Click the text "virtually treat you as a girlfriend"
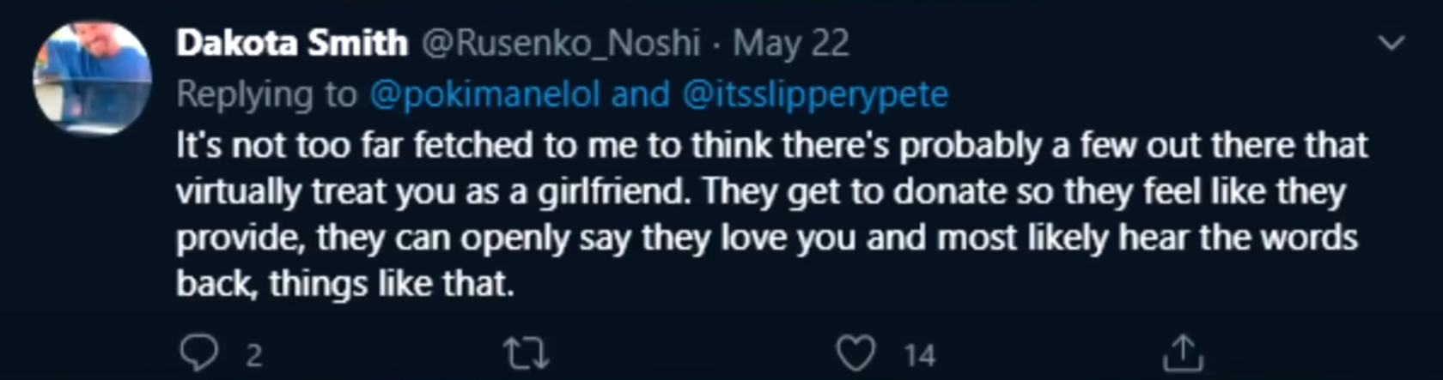Image resolution: width=1443 pixels, height=380 pixels. 433,191
